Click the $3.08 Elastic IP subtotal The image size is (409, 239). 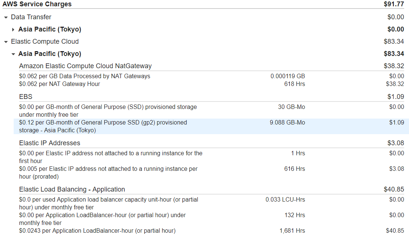pos(395,143)
